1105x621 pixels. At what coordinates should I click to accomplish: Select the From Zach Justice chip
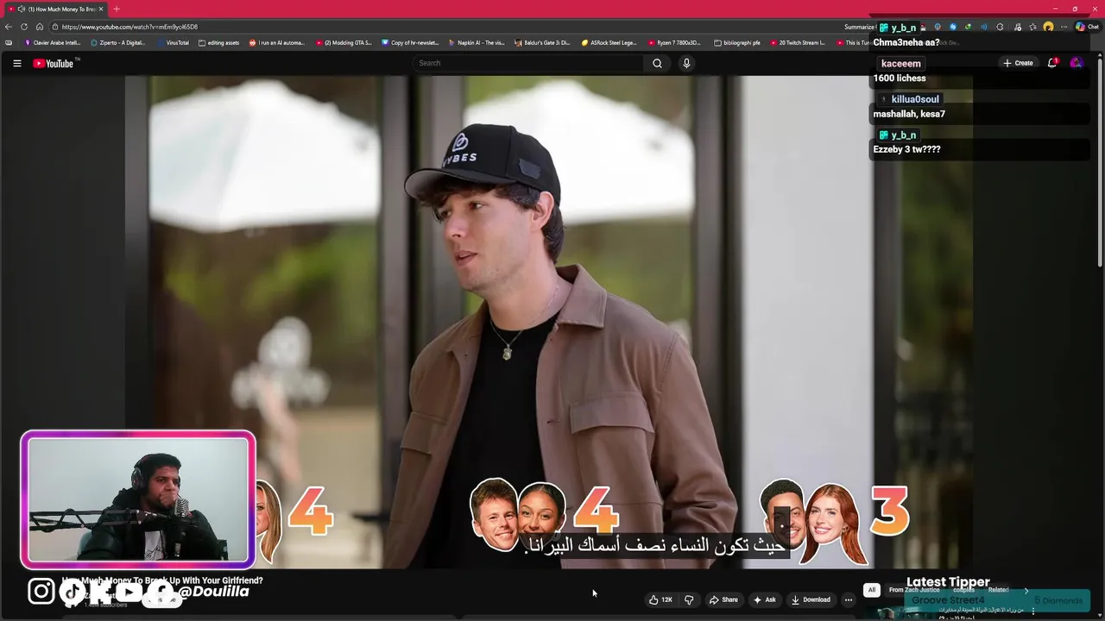(x=914, y=590)
